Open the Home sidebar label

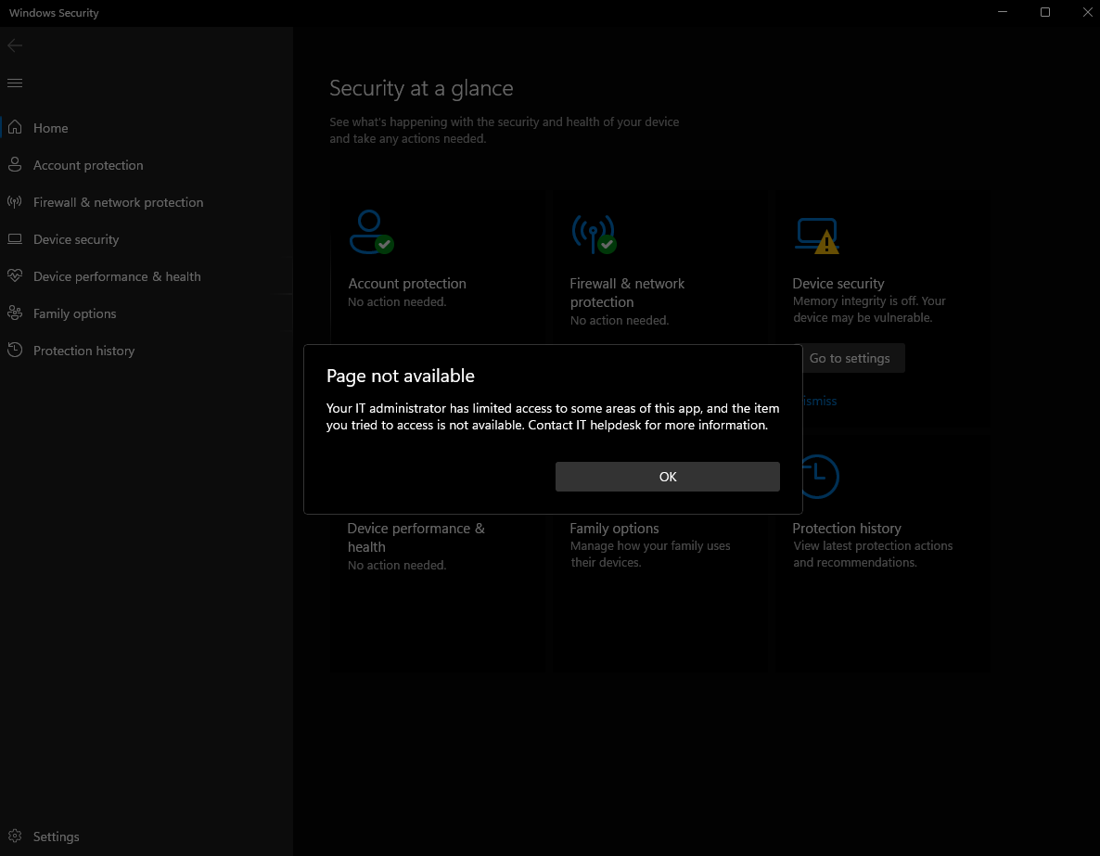pyautogui.click(x=50, y=128)
